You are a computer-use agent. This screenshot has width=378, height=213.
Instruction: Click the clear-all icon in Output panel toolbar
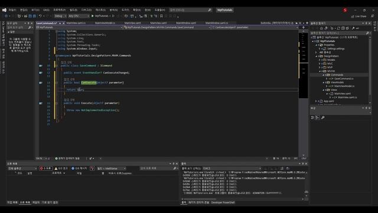(x=282, y=168)
